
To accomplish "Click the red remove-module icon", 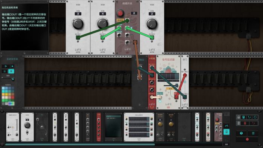I will pos(245,124).
